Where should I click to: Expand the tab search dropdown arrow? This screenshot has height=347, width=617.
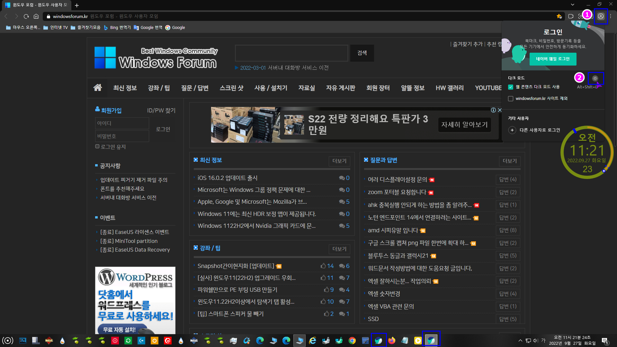(572, 4)
